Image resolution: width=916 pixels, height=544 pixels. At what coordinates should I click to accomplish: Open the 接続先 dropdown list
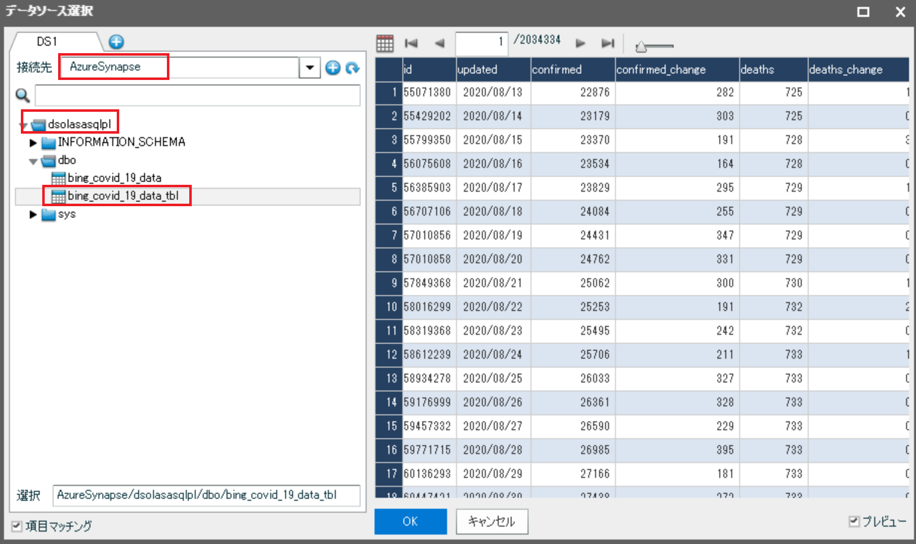pyautogui.click(x=309, y=68)
